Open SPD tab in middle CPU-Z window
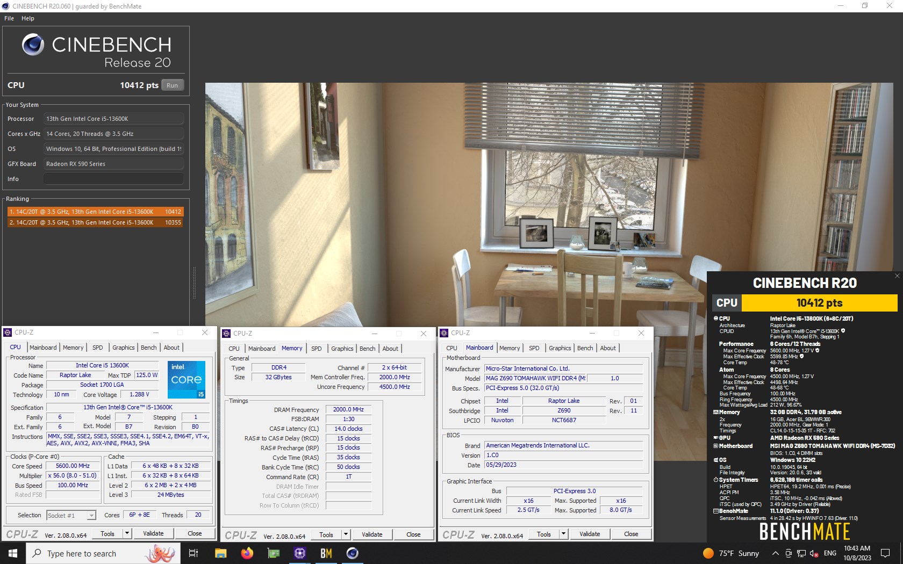 click(317, 349)
